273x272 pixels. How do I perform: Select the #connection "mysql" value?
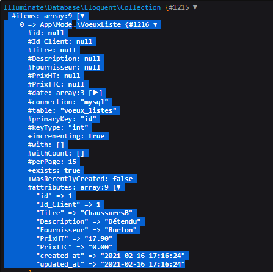pyautogui.click(x=94, y=102)
